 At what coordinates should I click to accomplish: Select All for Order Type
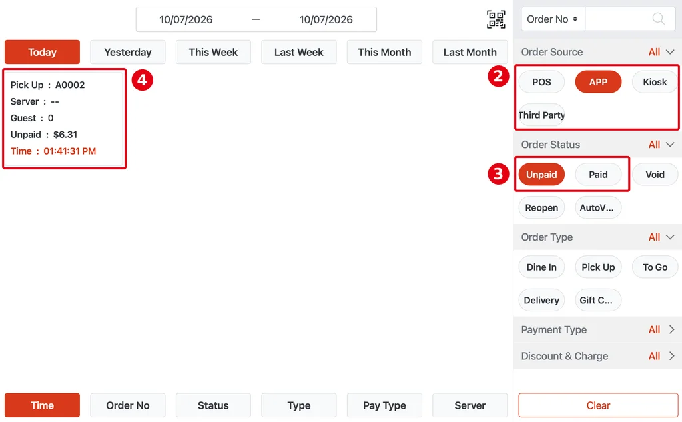tap(654, 237)
